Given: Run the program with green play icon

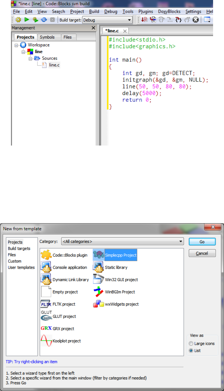Looking at the screenshot, I should (x=27, y=19).
